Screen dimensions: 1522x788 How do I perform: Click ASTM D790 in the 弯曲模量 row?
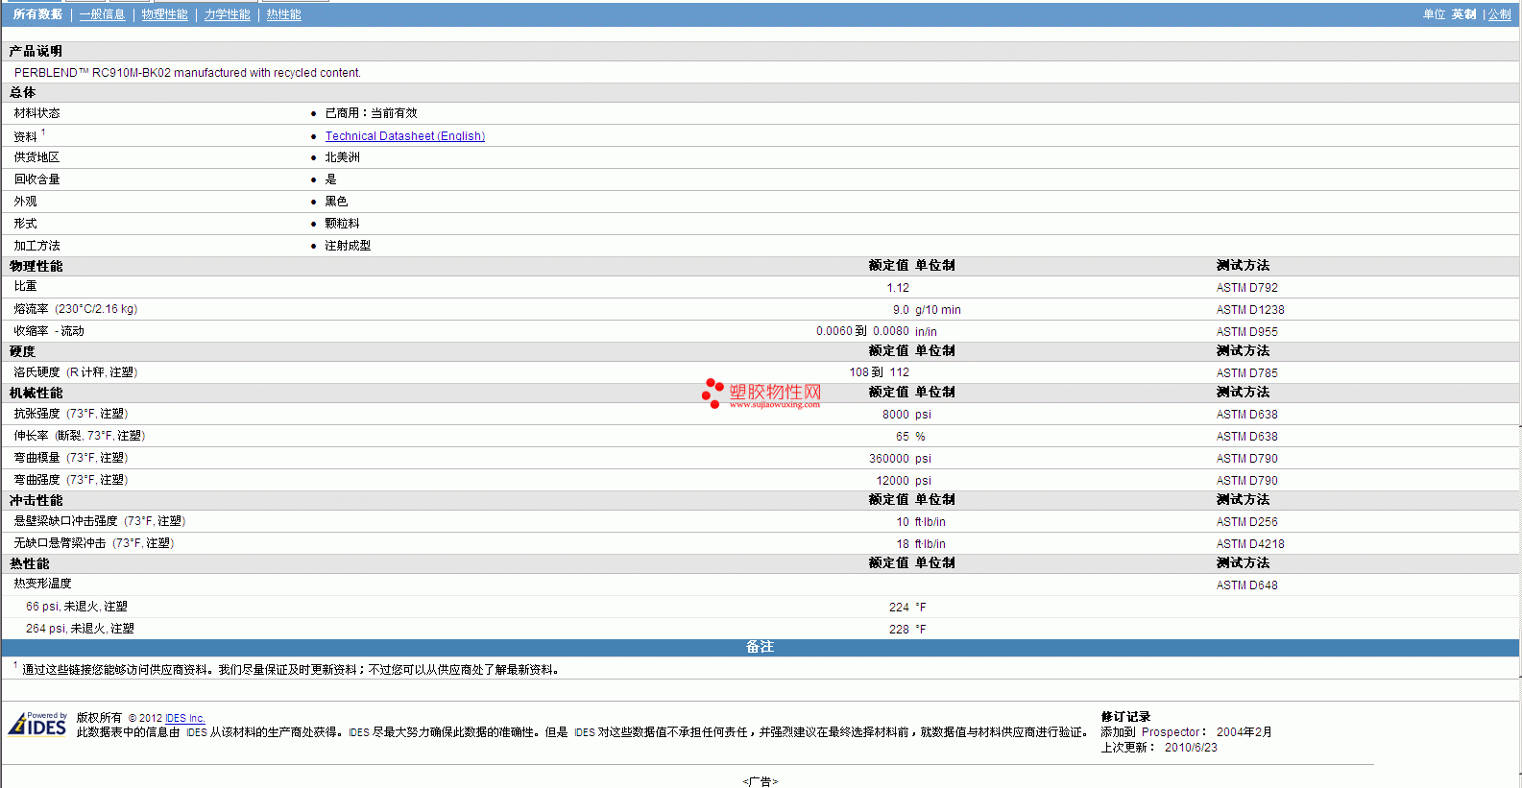1246,459
